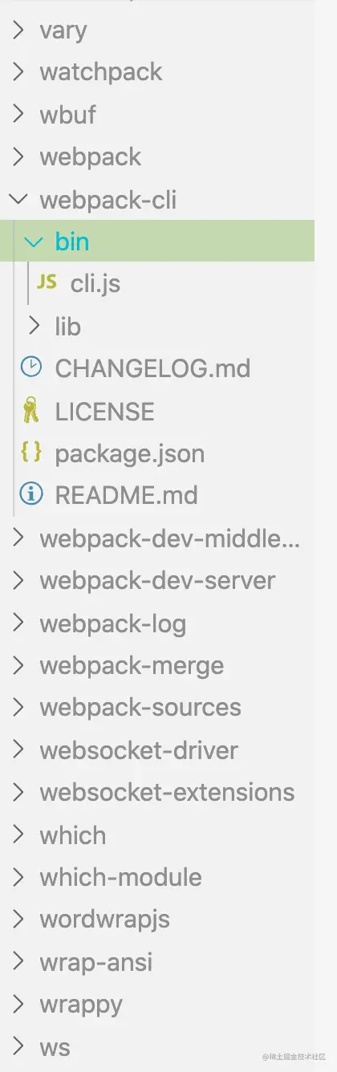This screenshot has width=337, height=1072.
Task: Select the vary folder
Action: pyautogui.click(x=63, y=31)
